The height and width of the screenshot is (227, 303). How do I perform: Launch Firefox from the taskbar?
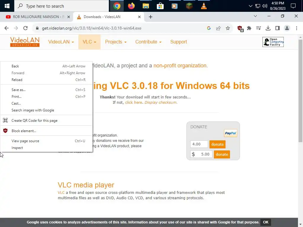point(131,6)
